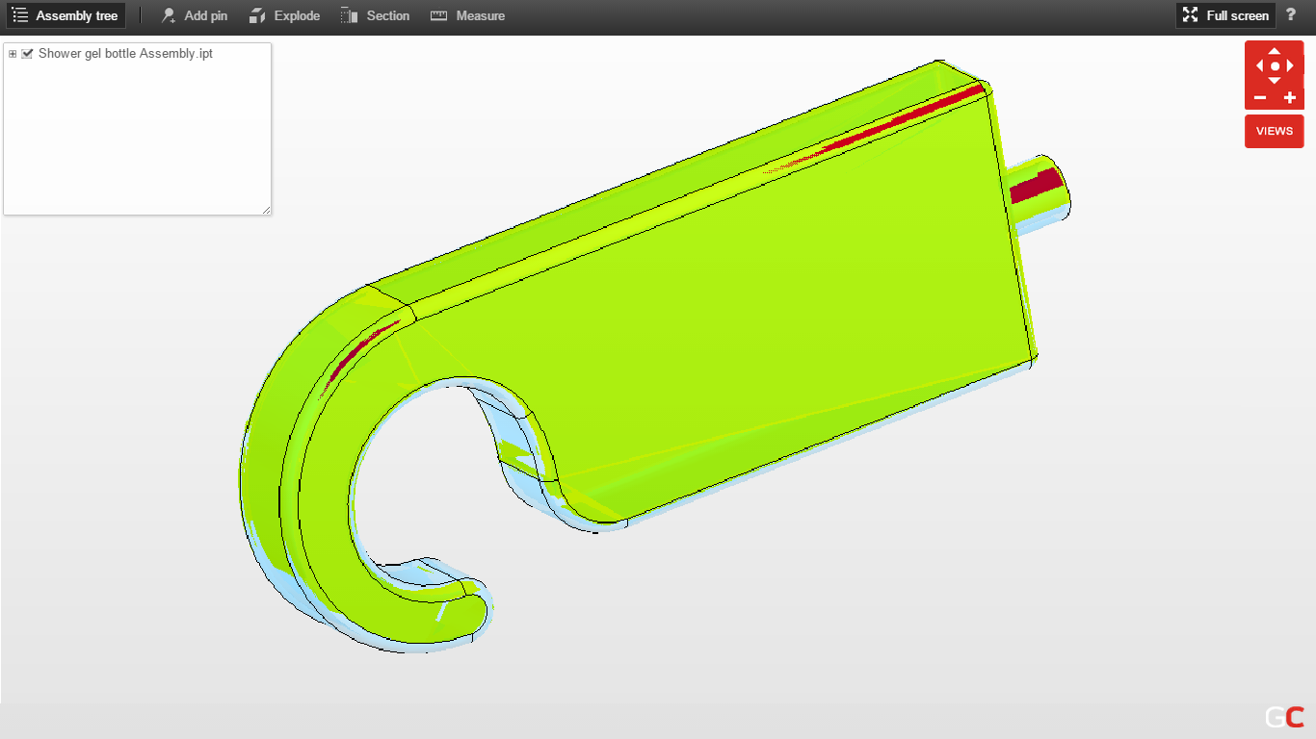The height and width of the screenshot is (739, 1316).
Task: Open the Assembly tree panel
Action: point(66,15)
